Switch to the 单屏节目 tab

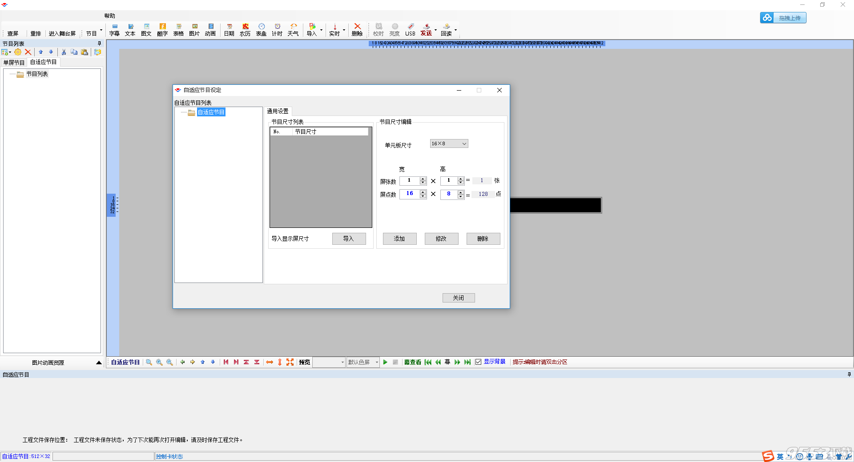pyautogui.click(x=14, y=63)
